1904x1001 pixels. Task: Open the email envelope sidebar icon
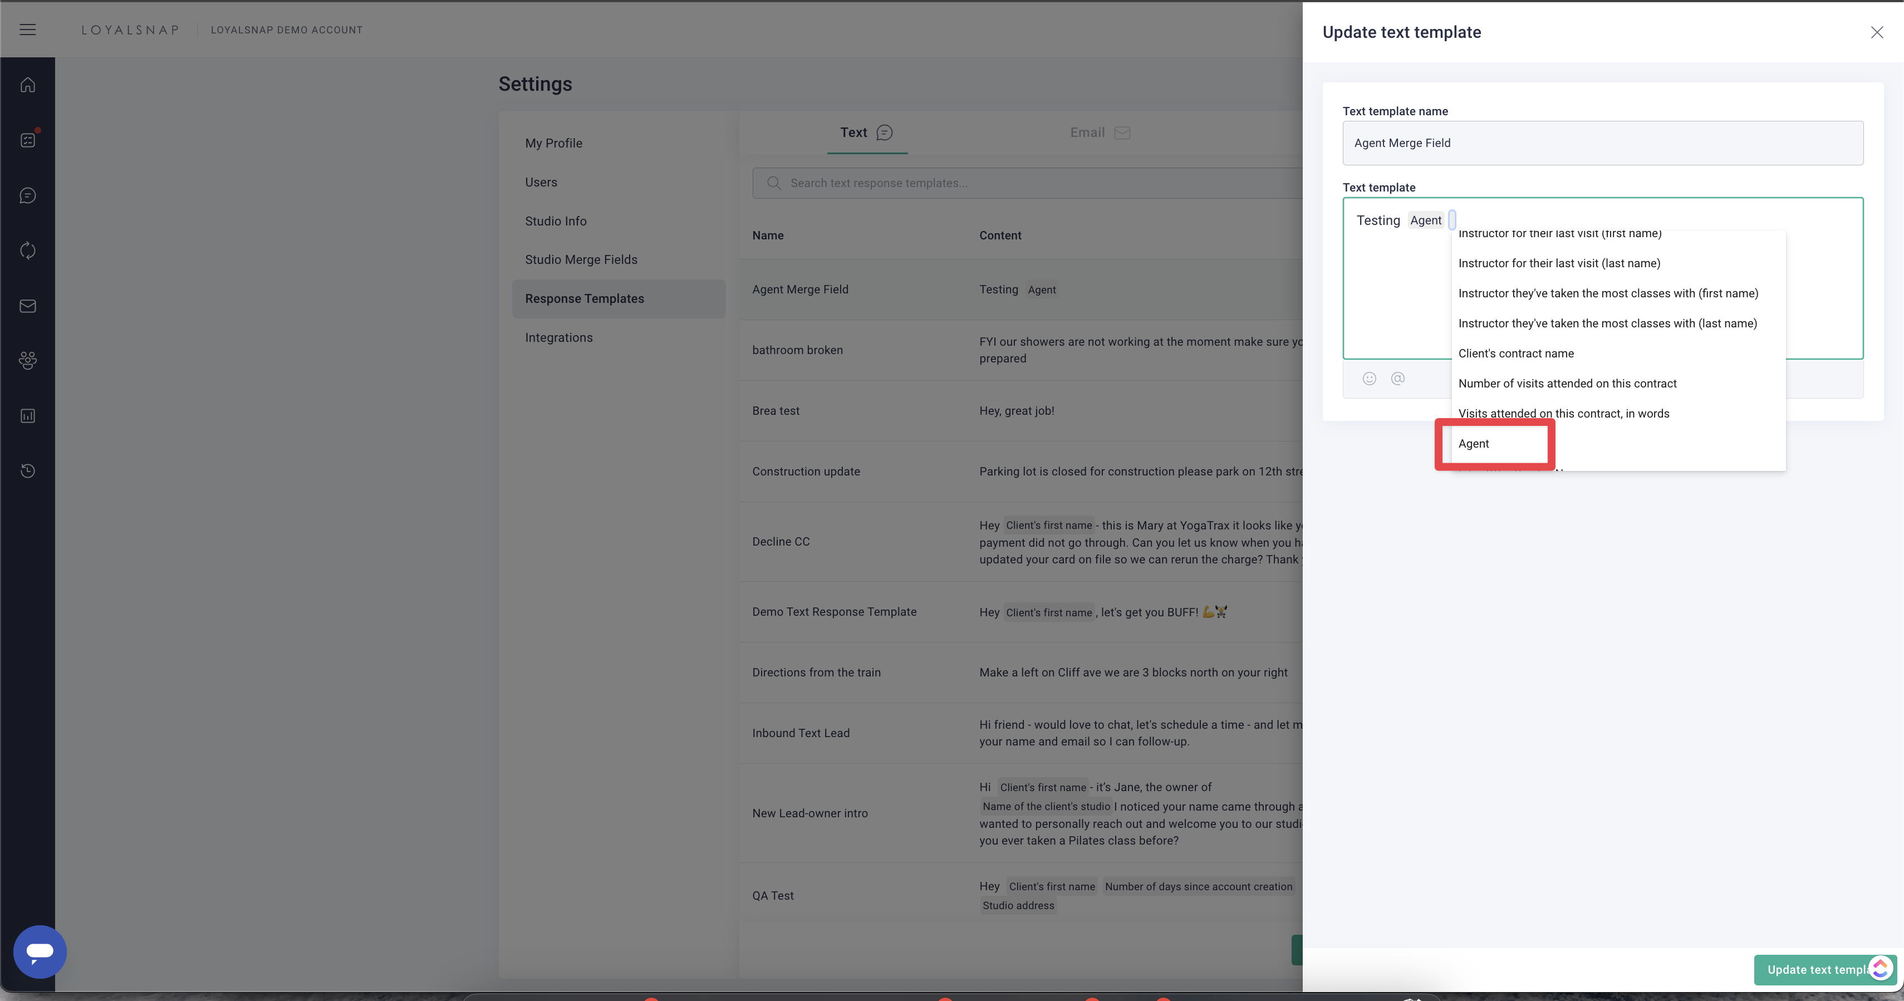point(27,306)
